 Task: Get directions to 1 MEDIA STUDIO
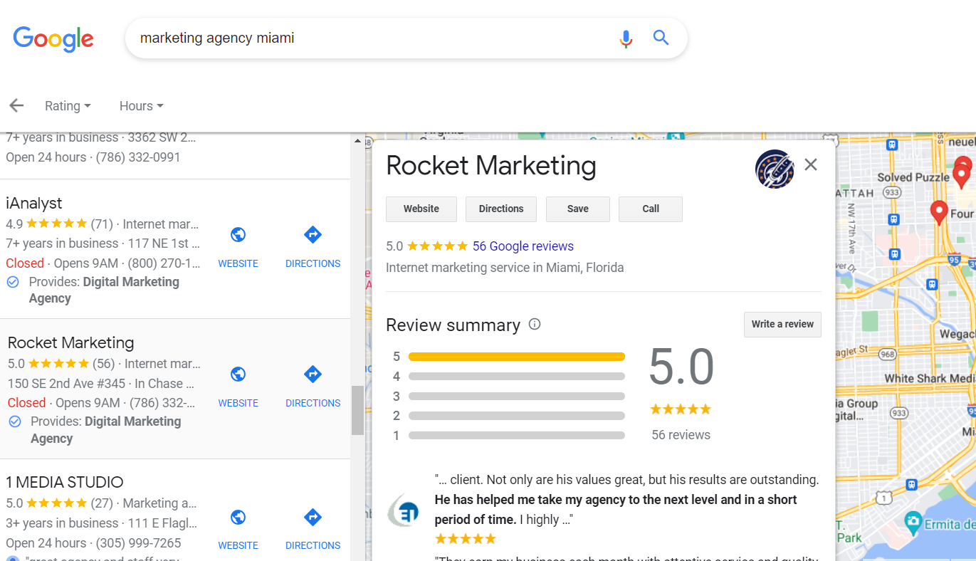(313, 517)
